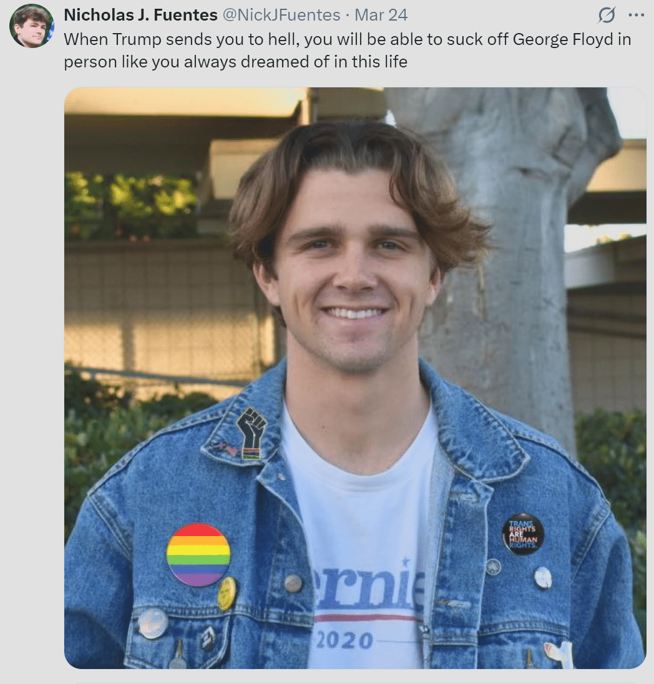Open the @NickJFuentes handle link
This screenshot has height=684, width=654.
(x=281, y=15)
